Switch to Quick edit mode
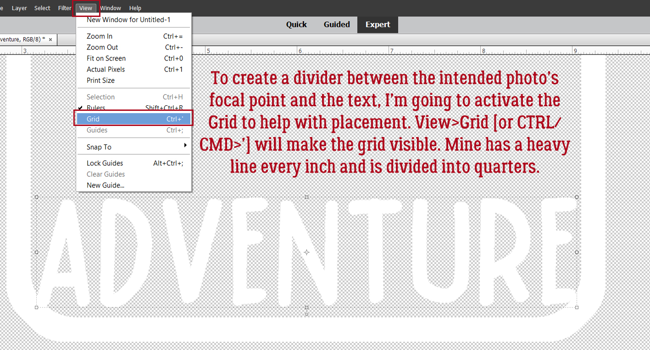This screenshot has height=350, width=650. [x=296, y=25]
